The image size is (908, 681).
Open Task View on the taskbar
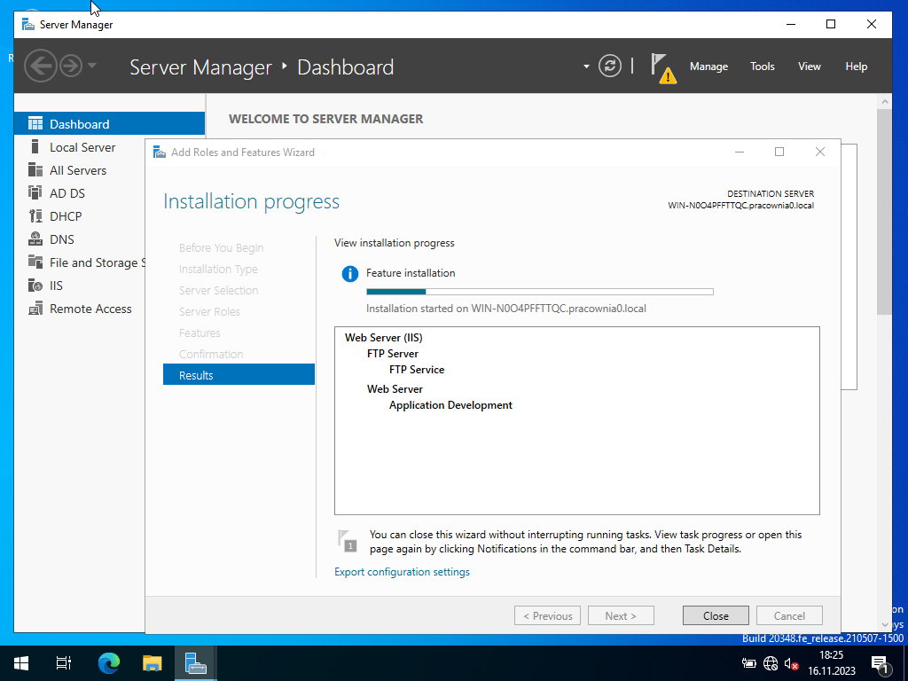pos(64,663)
